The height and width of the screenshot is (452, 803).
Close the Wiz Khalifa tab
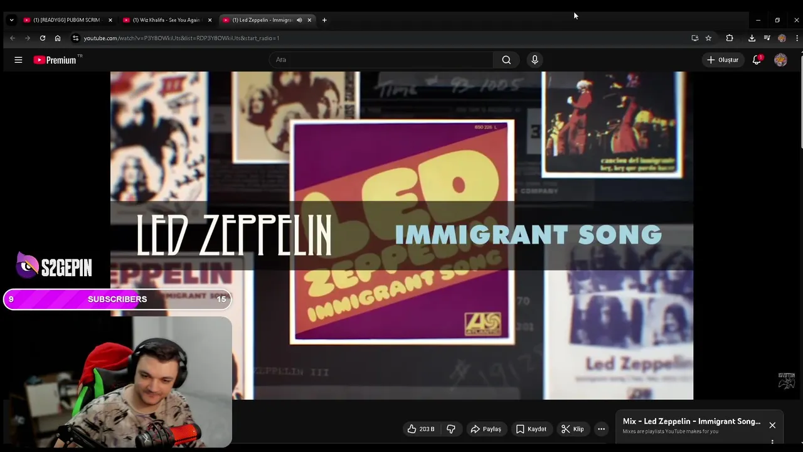pyautogui.click(x=210, y=20)
